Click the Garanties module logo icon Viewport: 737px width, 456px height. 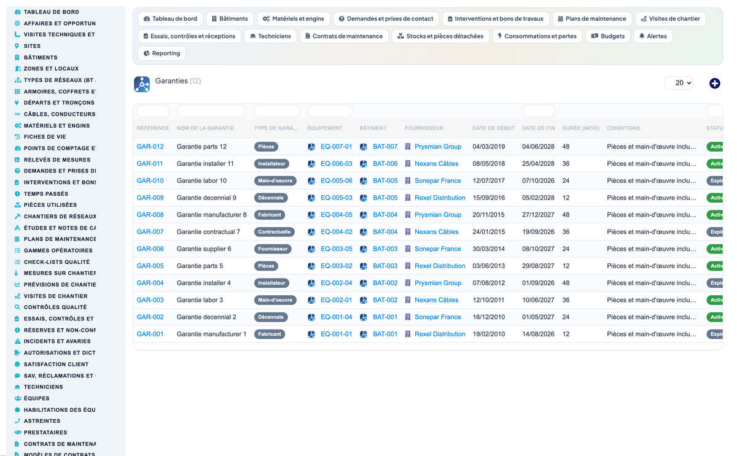[142, 84]
